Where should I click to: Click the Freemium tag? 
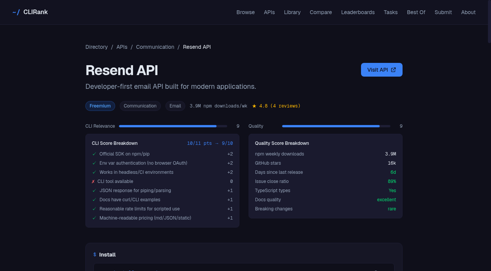click(100, 106)
